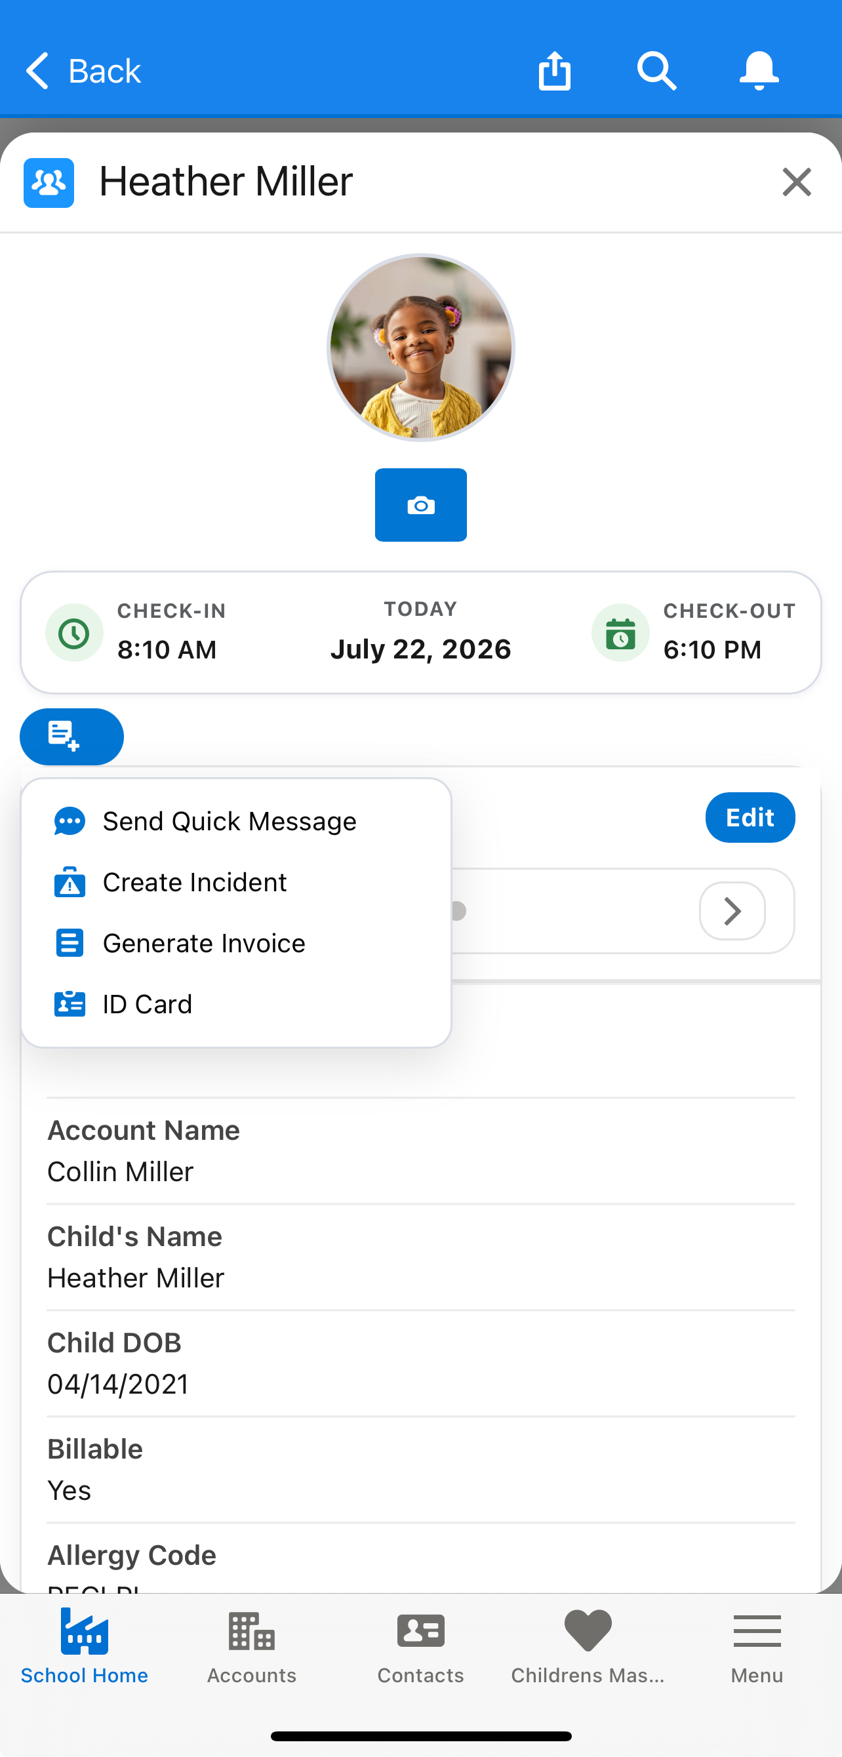
Task: Tap the July 22, 2026 date
Action: click(x=420, y=649)
